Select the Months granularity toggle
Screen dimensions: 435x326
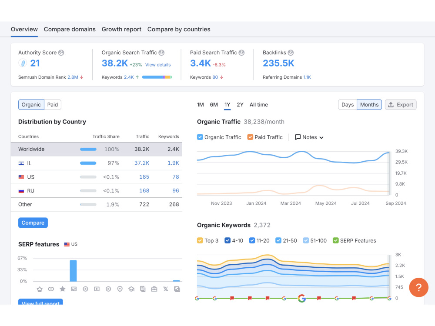(x=369, y=105)
